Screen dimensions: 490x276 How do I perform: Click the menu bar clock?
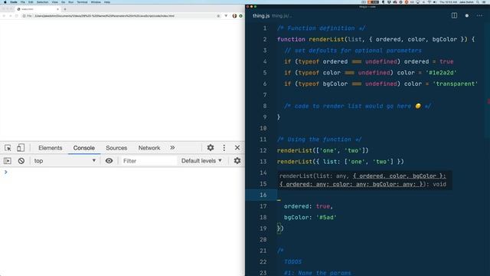pyautogui.click(x=448, y=2)
